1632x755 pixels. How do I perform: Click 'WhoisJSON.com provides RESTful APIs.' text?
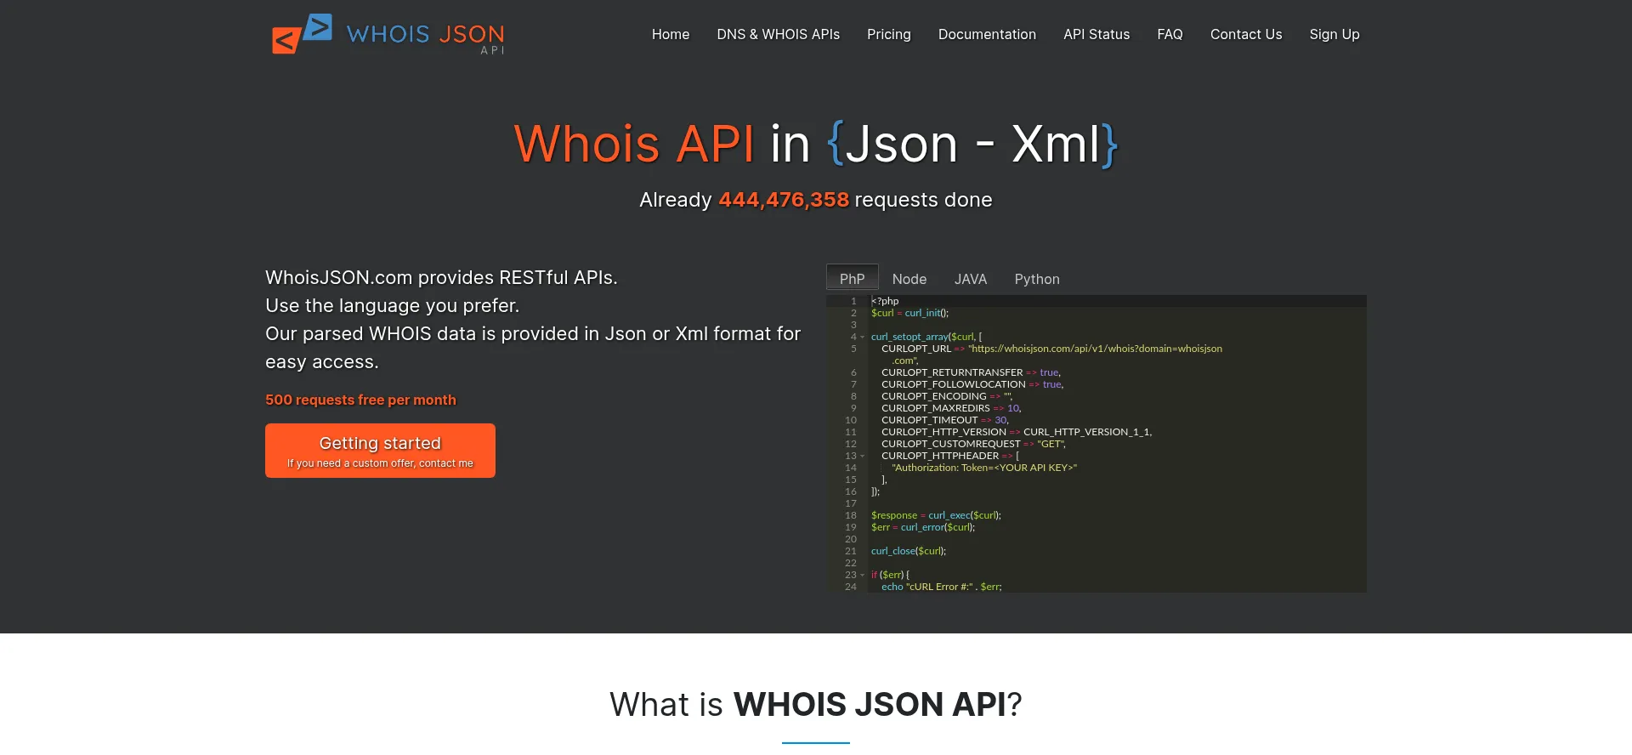coord(441,277)
